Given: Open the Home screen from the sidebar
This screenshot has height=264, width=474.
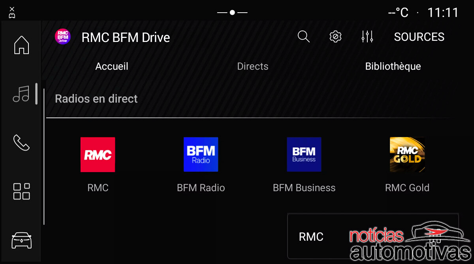Looking at the screenshot, I should (21, 46).
